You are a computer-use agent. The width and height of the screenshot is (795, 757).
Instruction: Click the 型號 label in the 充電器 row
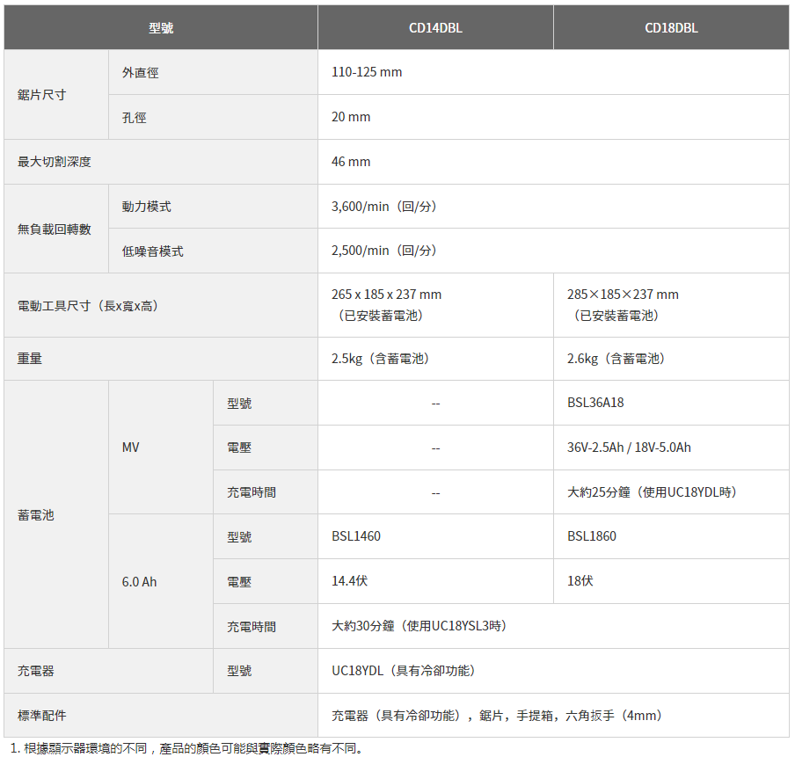tap(239, 671)
